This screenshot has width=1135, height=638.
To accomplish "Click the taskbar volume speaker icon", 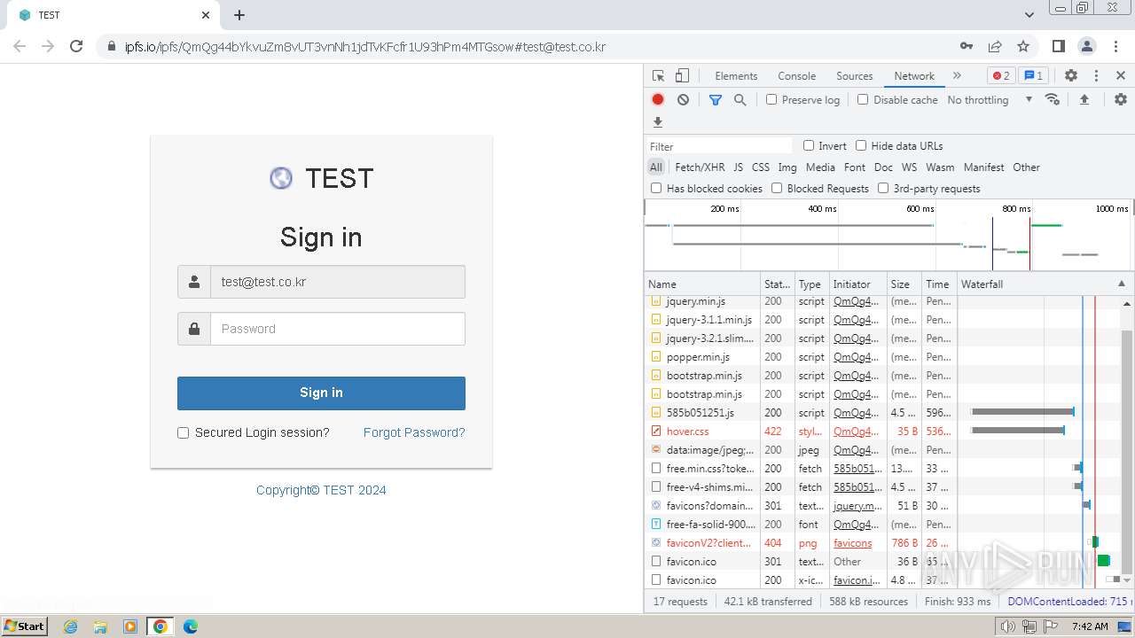I will (1007, 626).
